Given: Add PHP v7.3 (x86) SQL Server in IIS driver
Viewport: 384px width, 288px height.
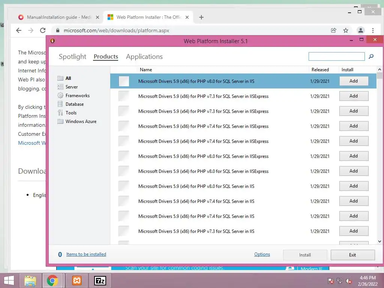Looking at the screenshot, I should tap(354, 231).
